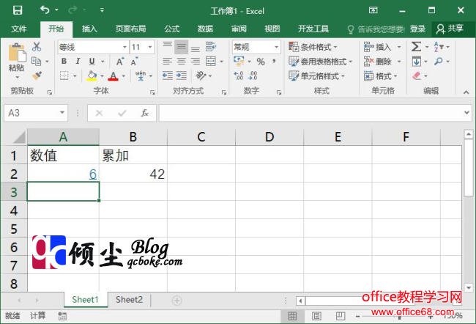
Task: Toggle Underline formatting
Action: 92,61
